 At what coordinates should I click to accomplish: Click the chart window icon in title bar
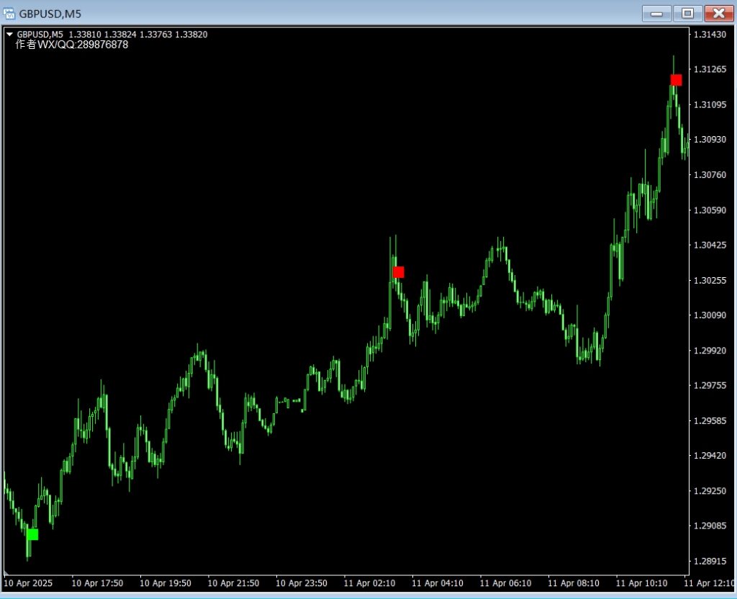pos(9,12)
